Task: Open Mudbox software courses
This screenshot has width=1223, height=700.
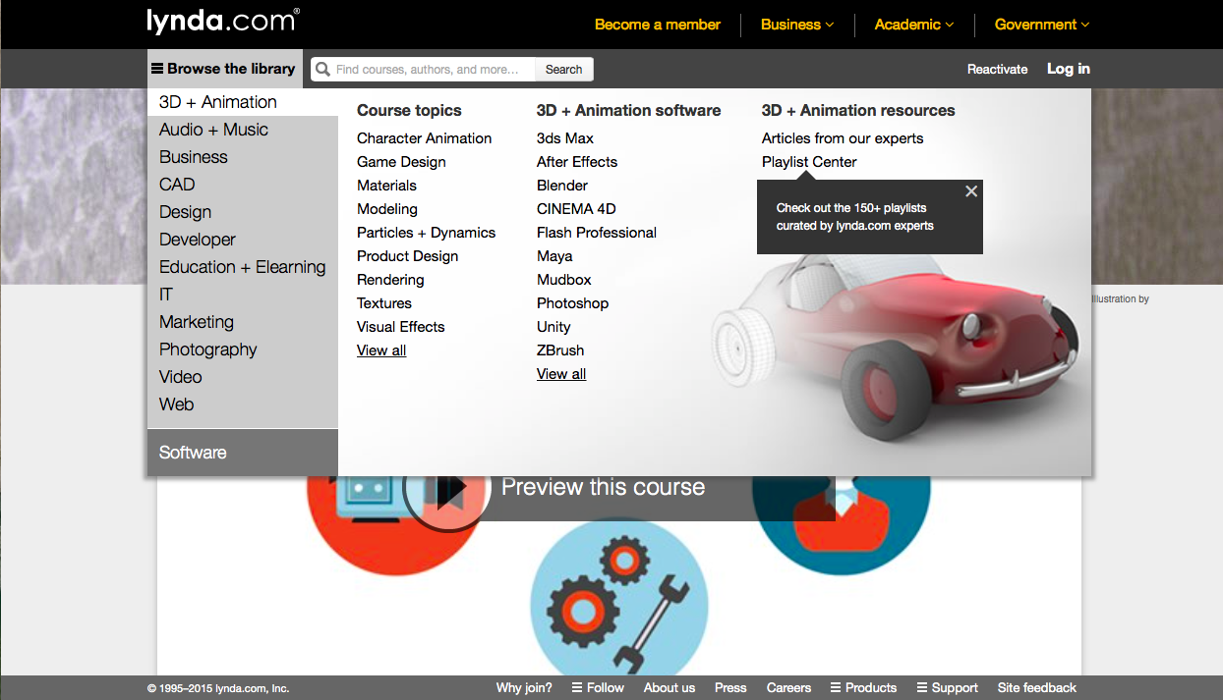Action: [x=564, y=280]
